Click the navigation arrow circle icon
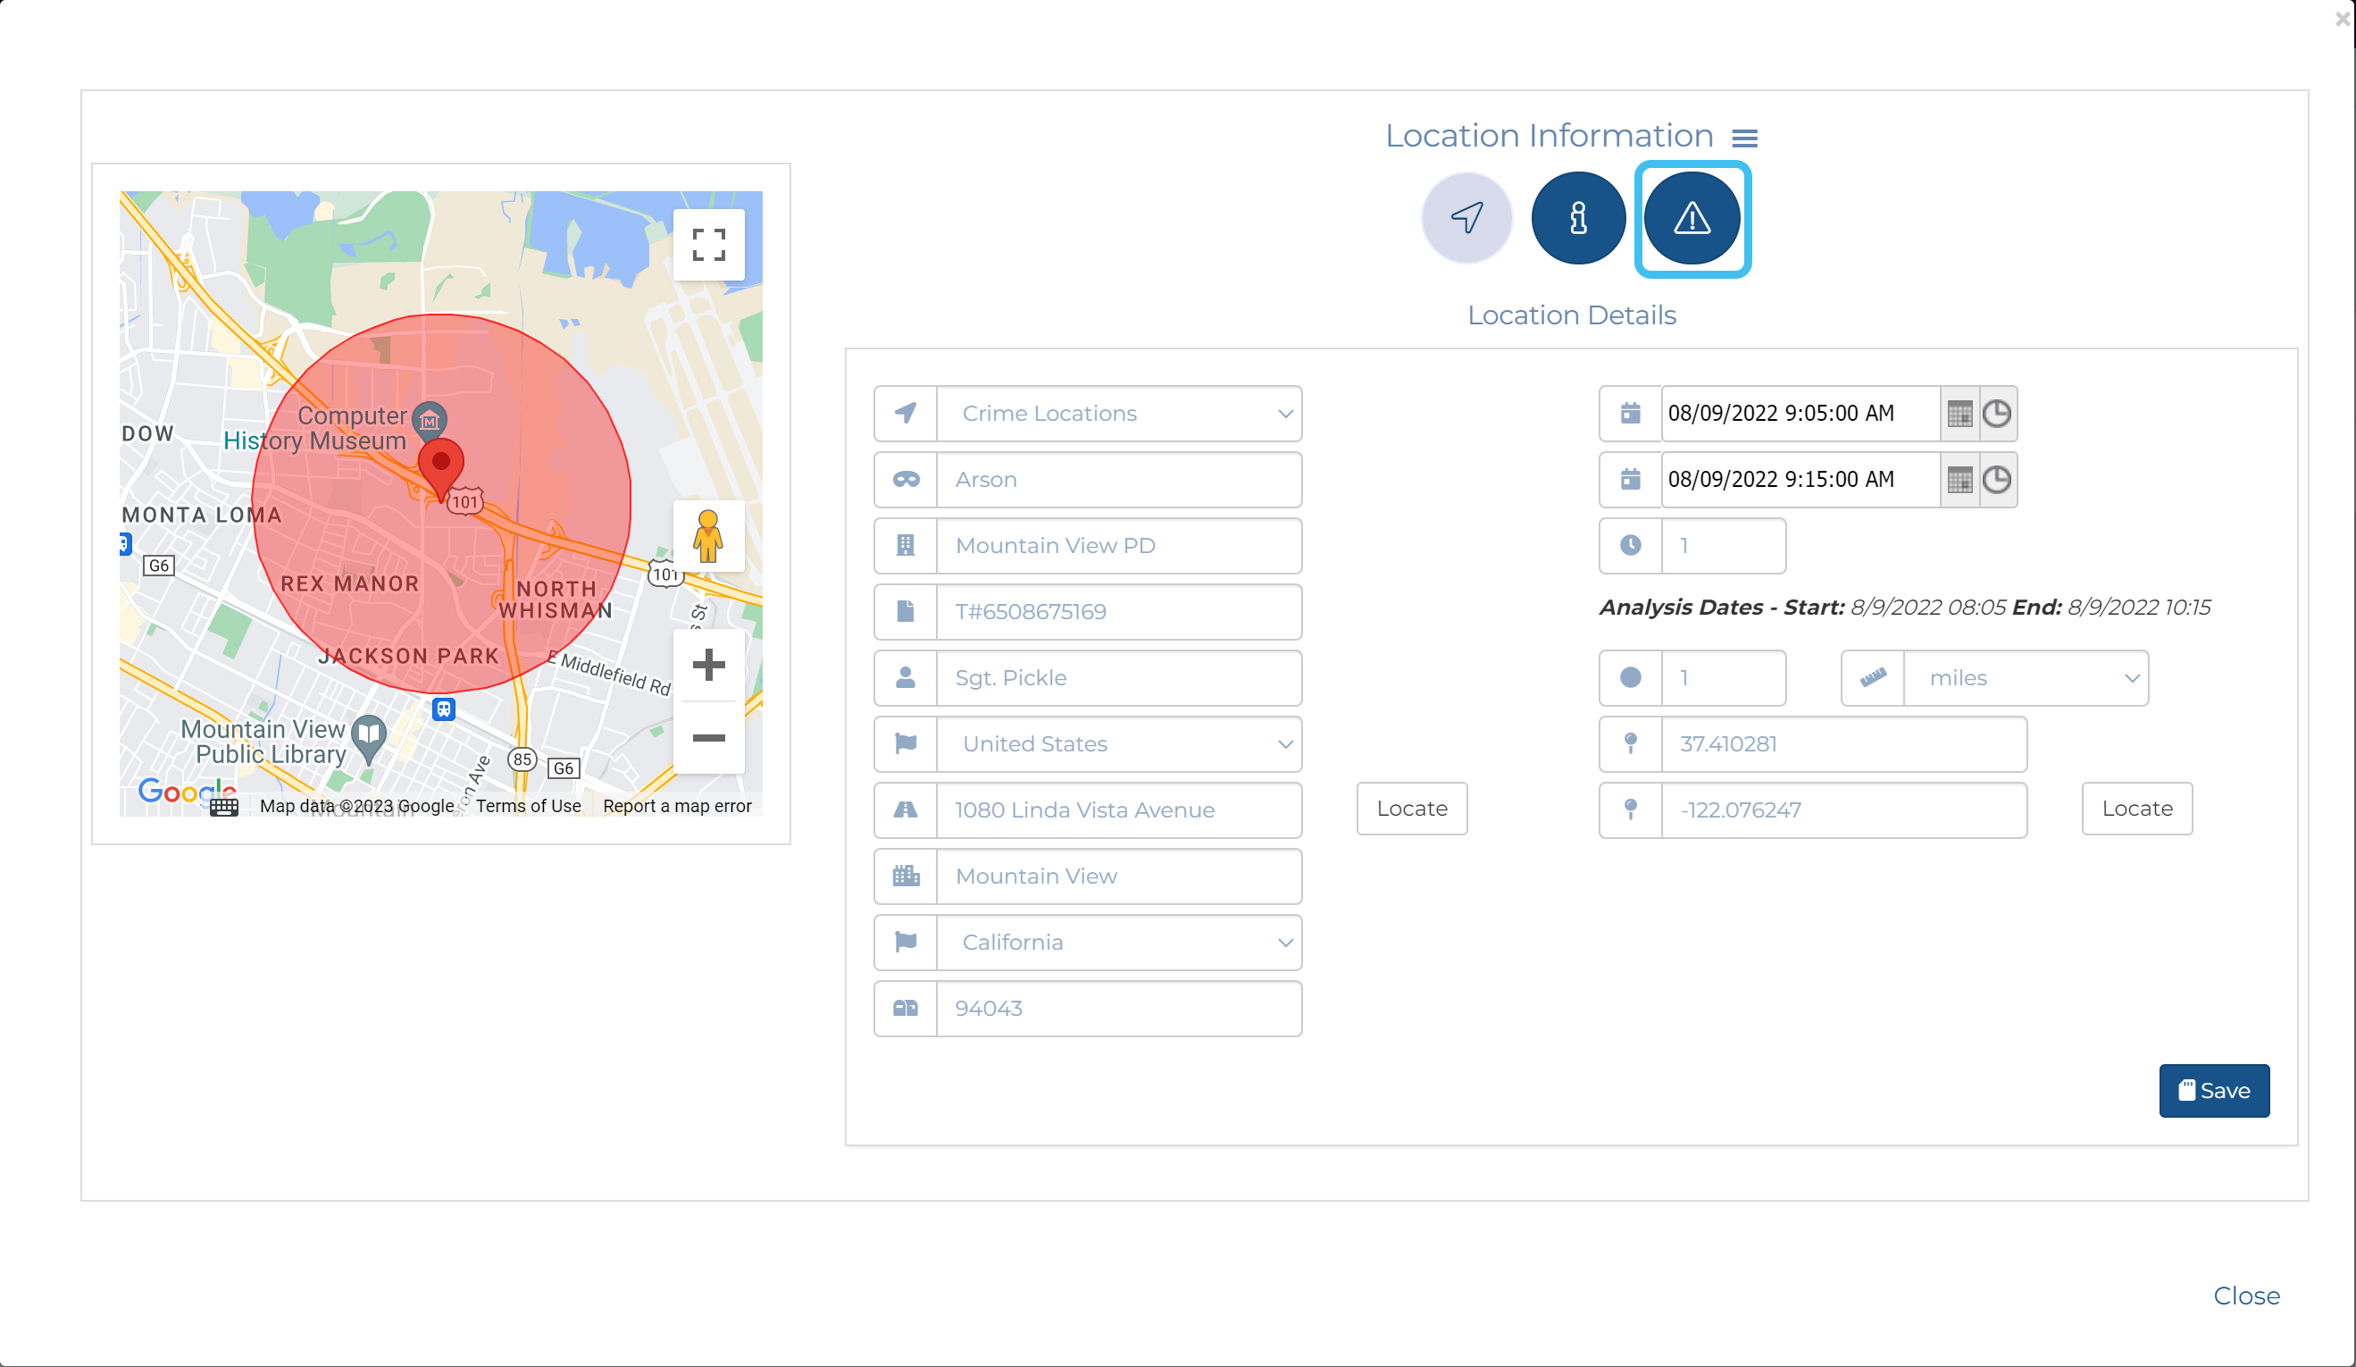The height and width of the screenshot is (1367, 2356). (1466, 218)
